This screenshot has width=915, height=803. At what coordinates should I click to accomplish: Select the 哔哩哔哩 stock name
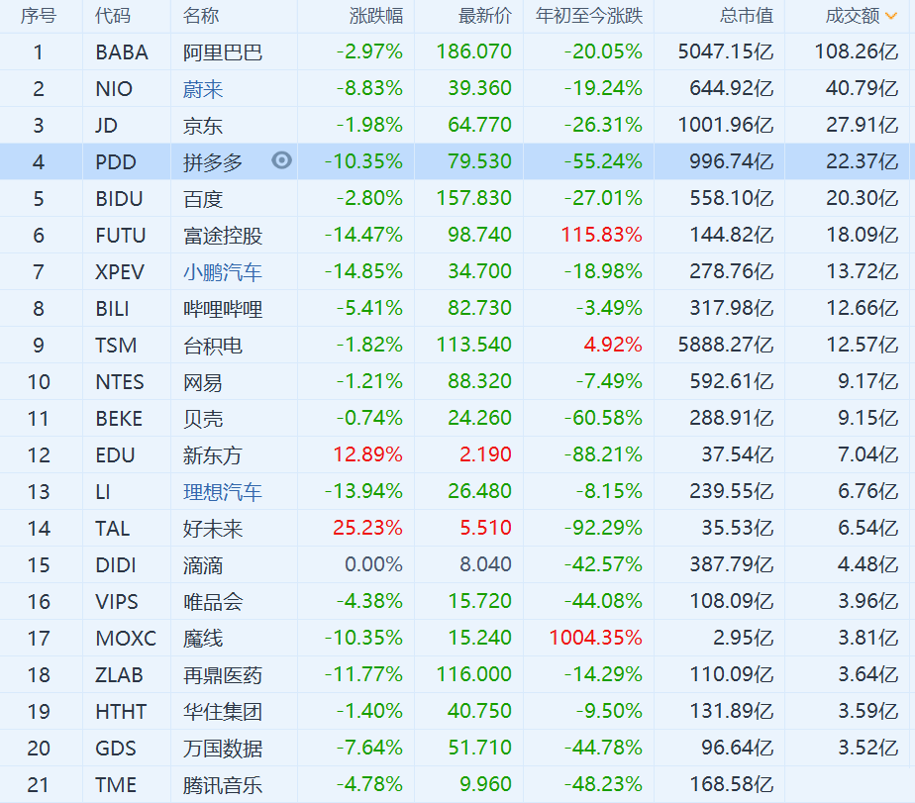point(223,309)
